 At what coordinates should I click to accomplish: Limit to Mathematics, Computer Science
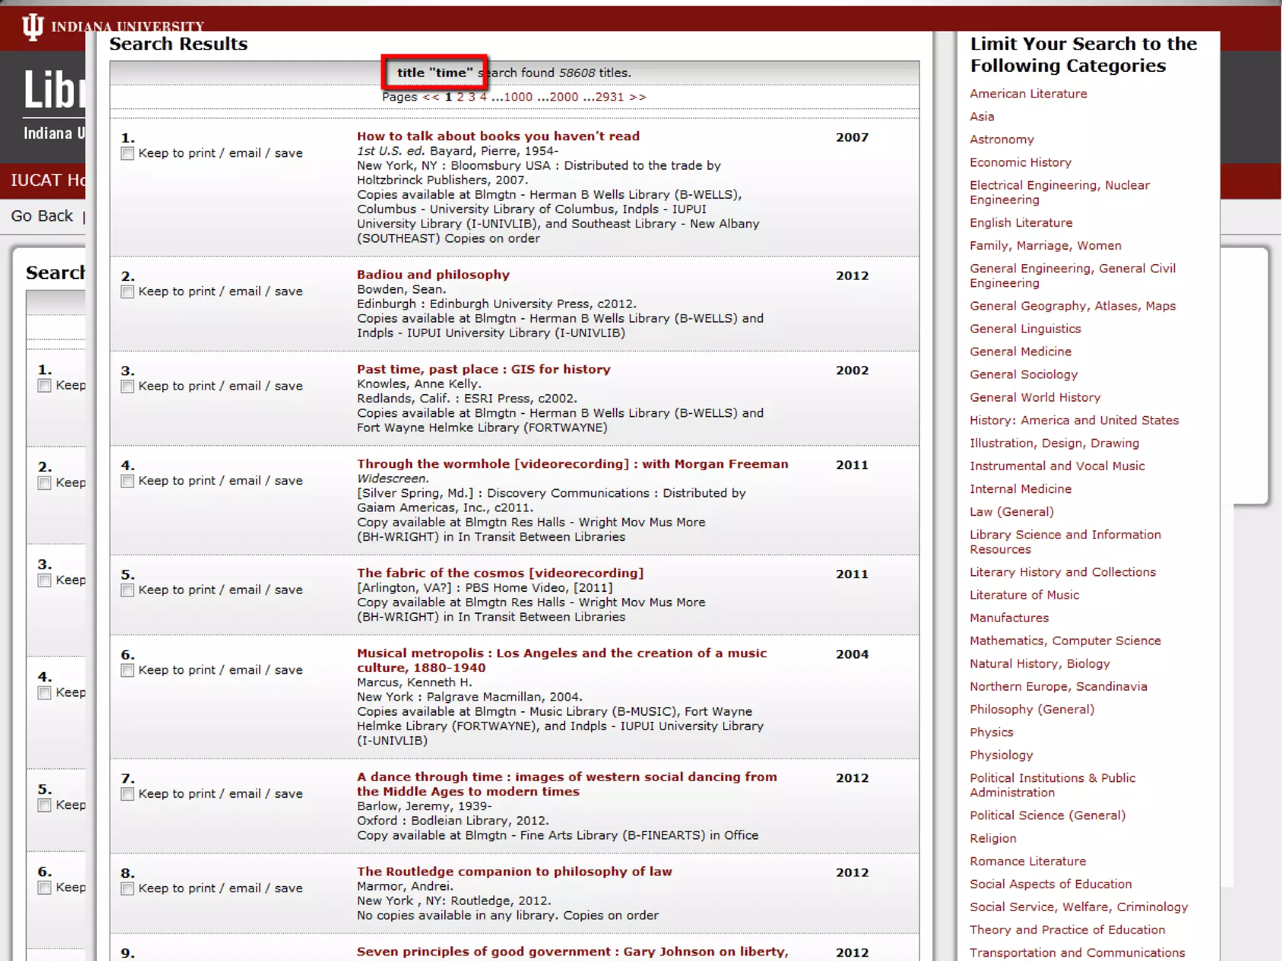[x=1065, y=641]
